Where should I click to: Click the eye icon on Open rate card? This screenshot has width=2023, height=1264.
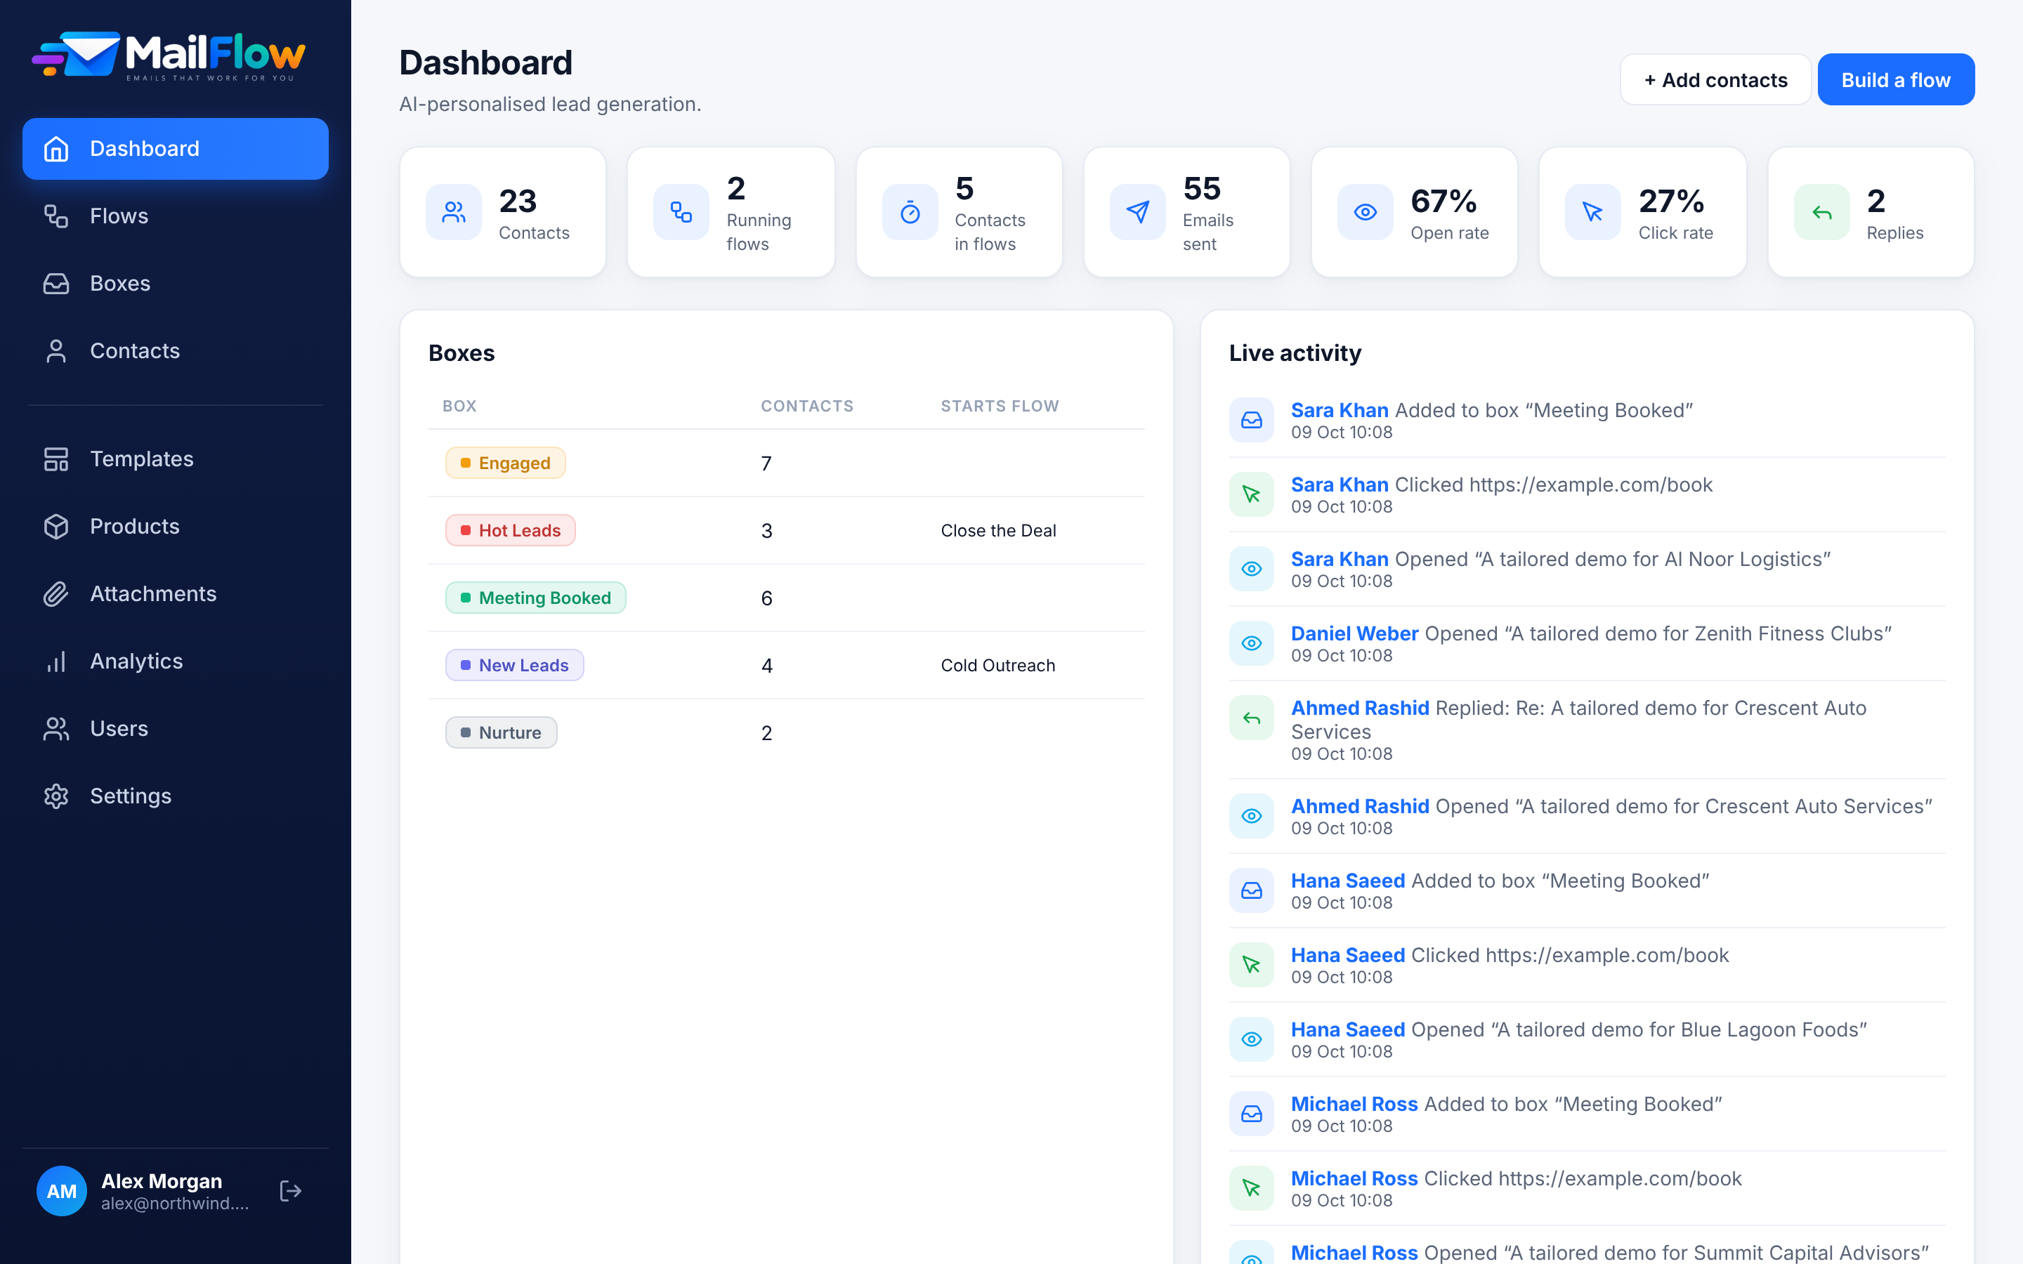(1365, 212)
